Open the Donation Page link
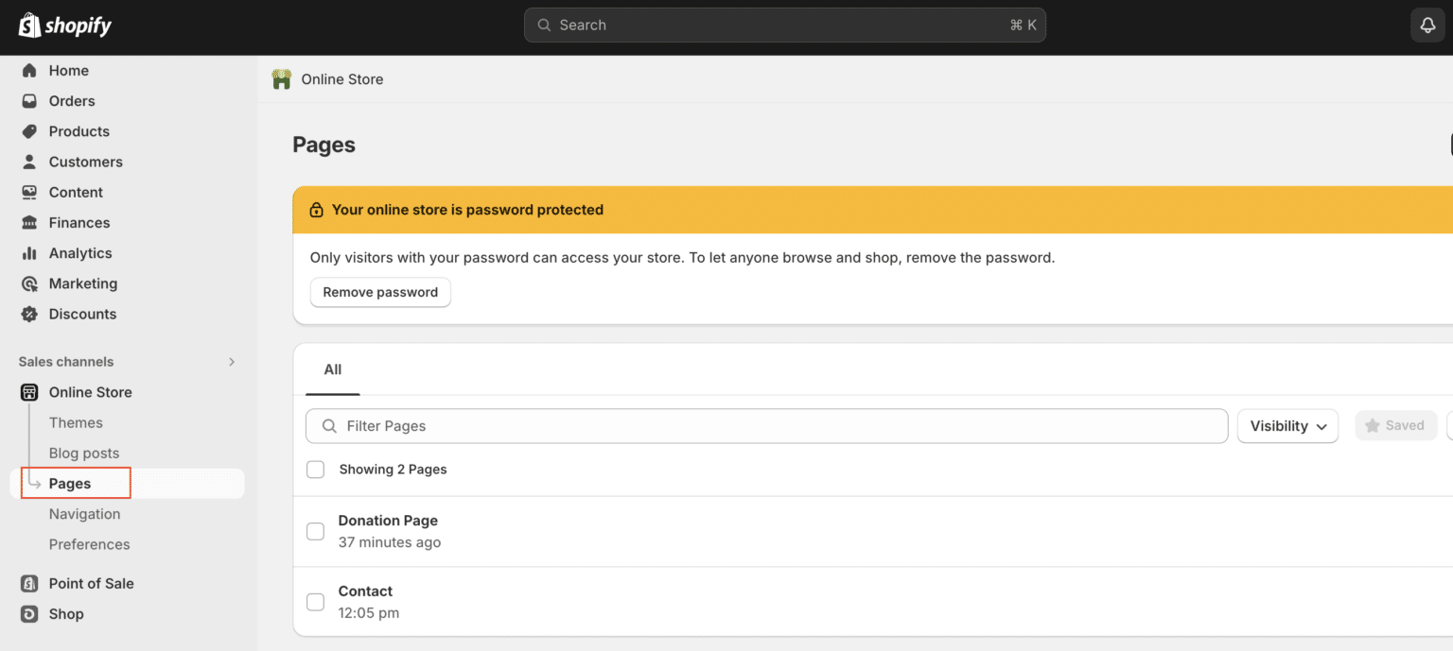The height and width of the screenshot is (651, 1453). (388, 521)
